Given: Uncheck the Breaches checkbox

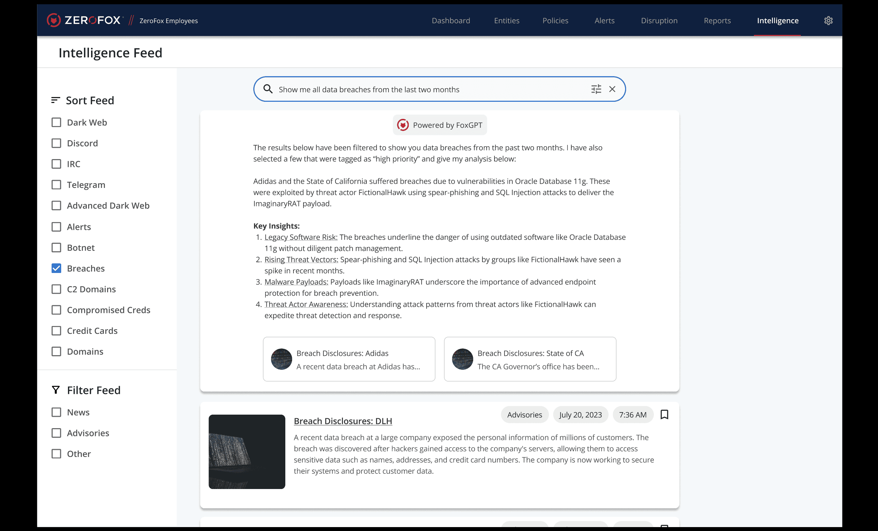Looking at the screenshot, I should pyautogui.click(x=56, y=268).
